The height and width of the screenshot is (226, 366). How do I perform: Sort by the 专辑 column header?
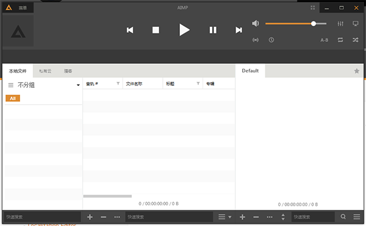(219, 83)
